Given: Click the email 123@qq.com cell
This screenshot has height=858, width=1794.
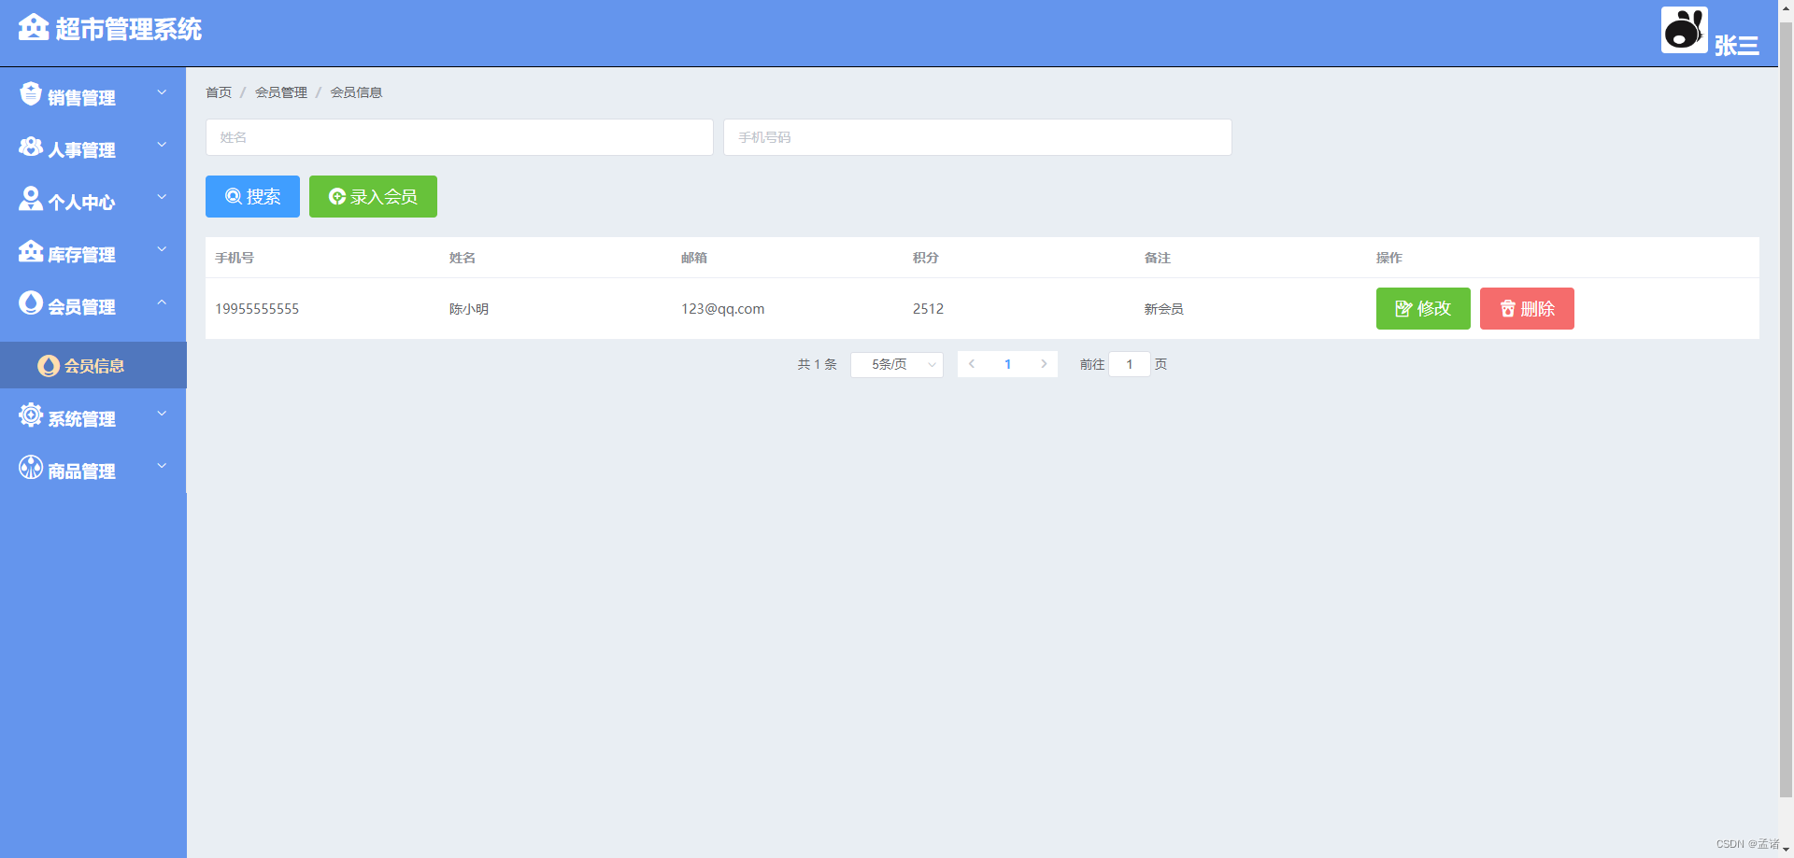Looking at the screenshot, I should click(722, 309).
